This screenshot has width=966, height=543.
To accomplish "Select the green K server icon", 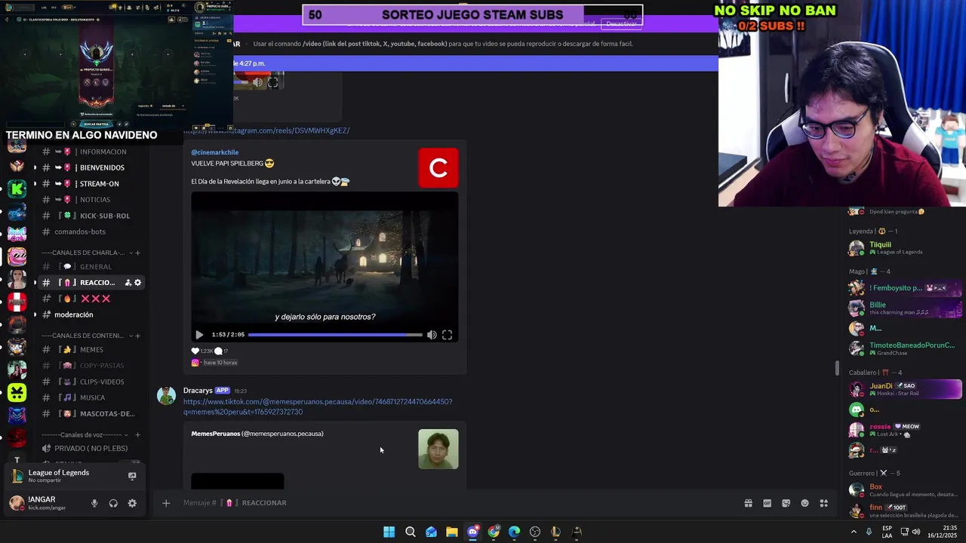I will [17, 189].
